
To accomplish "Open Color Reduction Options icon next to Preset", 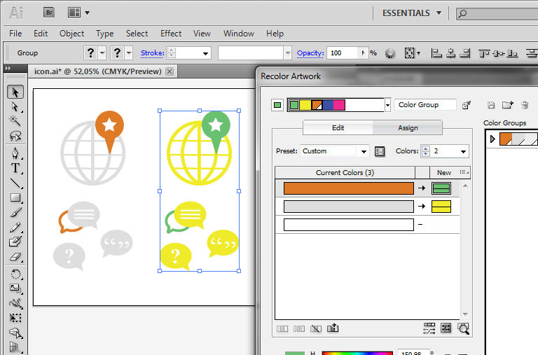I will click(380, 151).
